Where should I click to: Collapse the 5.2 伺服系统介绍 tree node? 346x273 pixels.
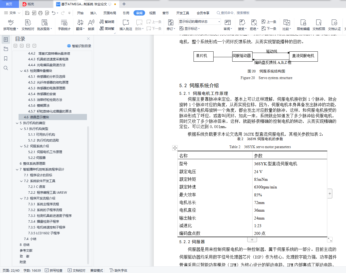(x=21, y=146)
